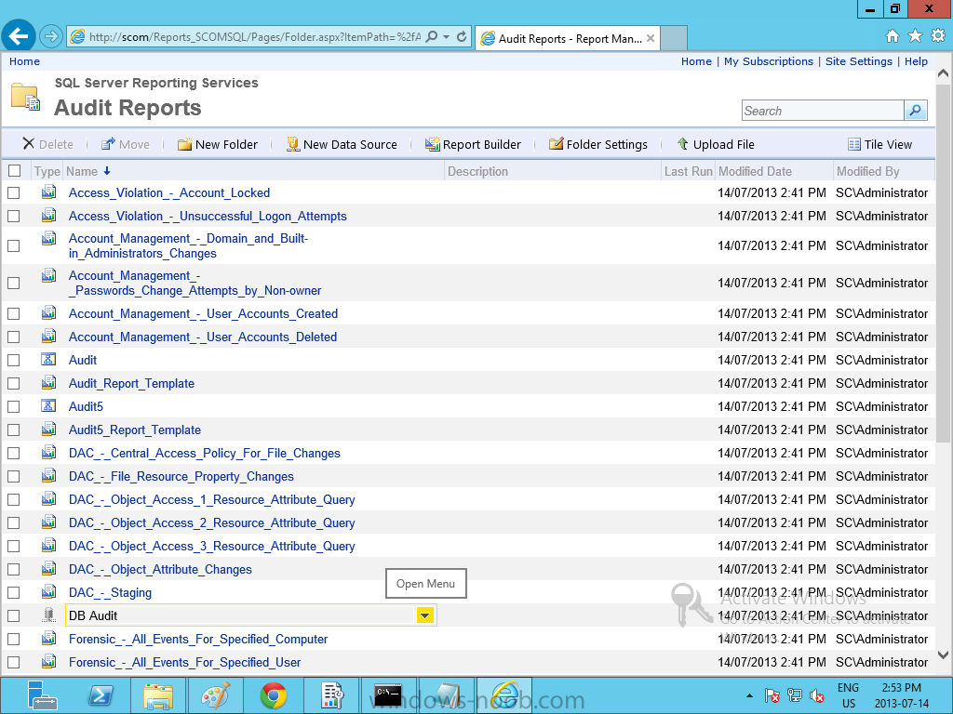Toggle the select-all checkbox in the header row
This screenshot has height=714, width=953.
click(x=15, y=171)
